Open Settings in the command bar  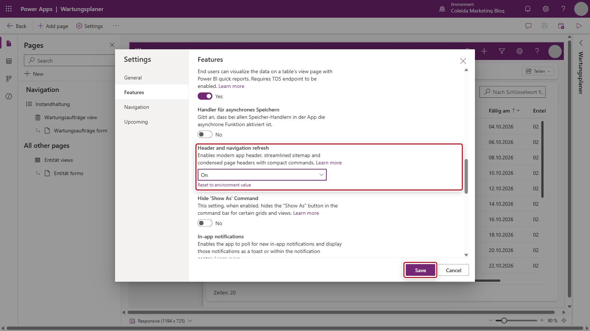(x=90, y=26)
